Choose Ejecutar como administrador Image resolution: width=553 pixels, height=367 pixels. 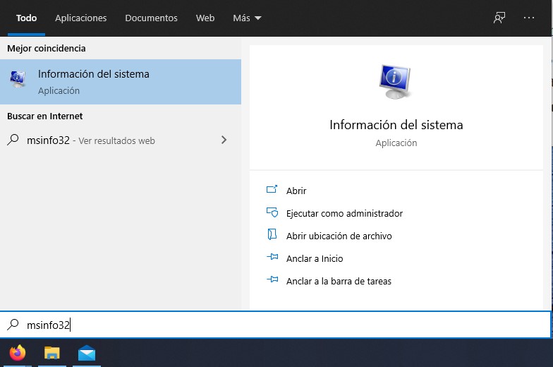[344, 213]
